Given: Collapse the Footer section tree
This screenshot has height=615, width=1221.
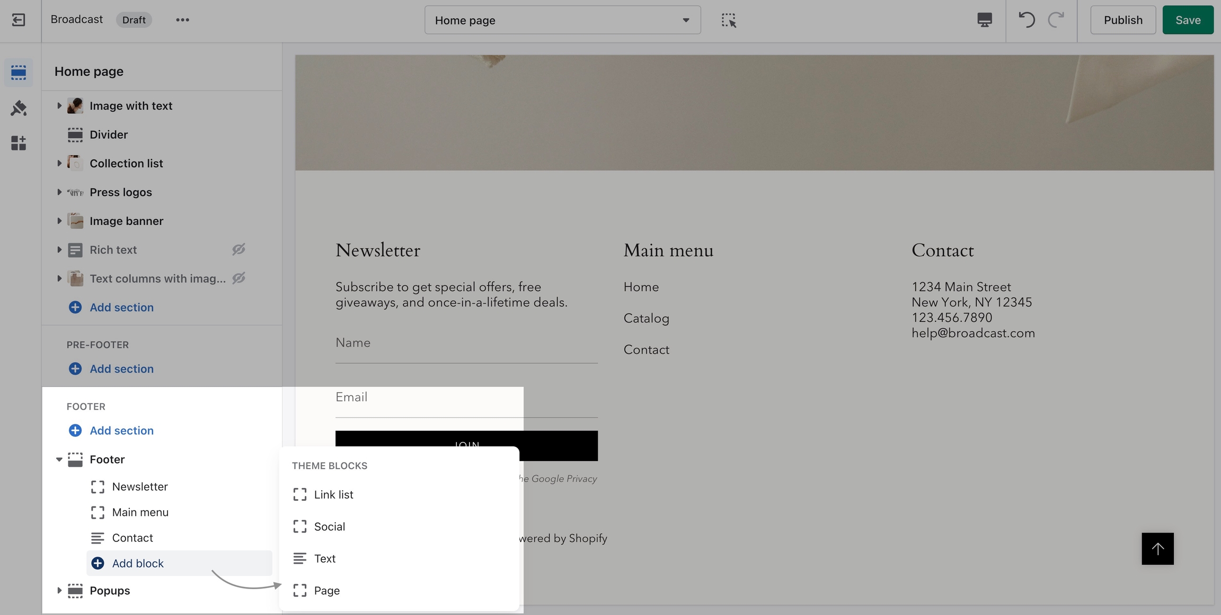Looking at the screenshot, I should 59,459.
